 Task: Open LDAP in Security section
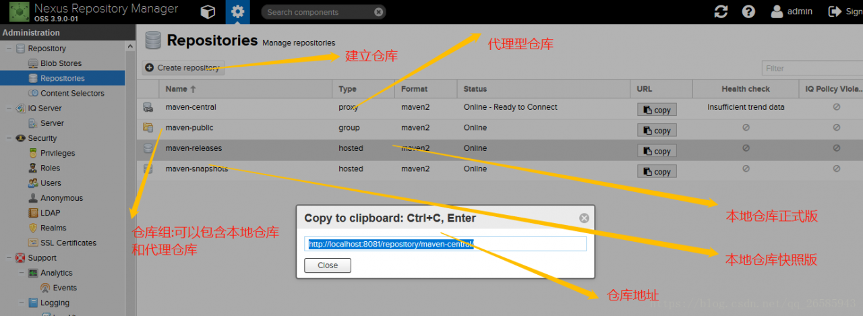pos(50,213)
